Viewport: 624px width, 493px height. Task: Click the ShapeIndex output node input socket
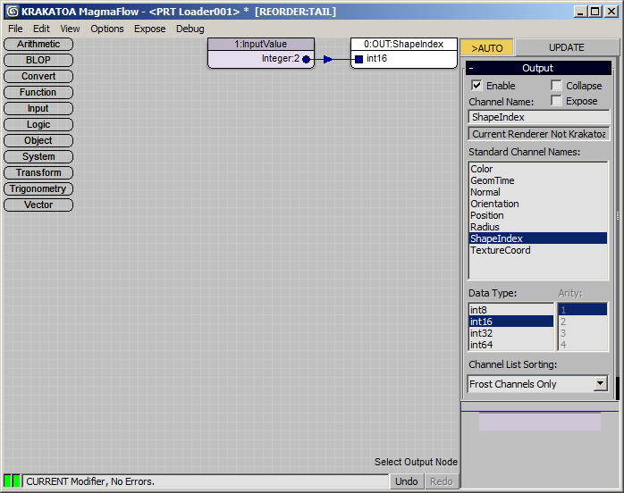pyautogui.click(x=359, y=59)
